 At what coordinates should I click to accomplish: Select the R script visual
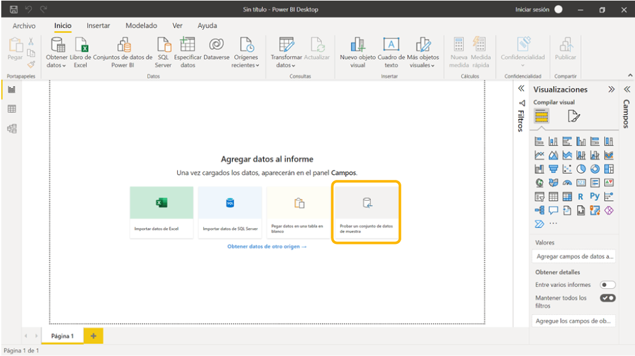point(581,197)
